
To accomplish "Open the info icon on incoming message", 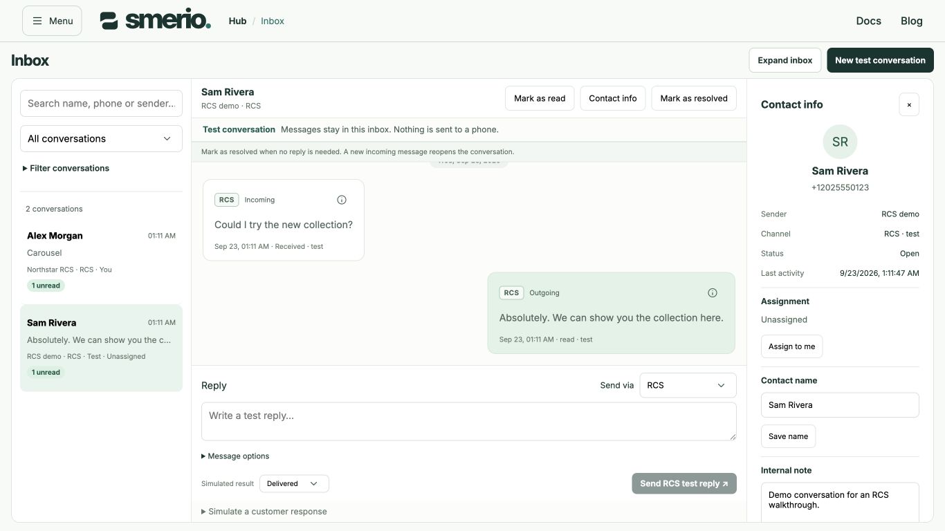I will point(342,200).
